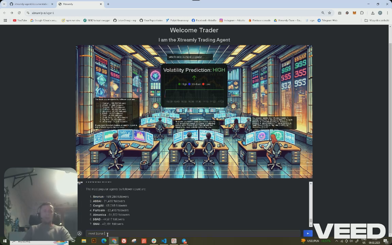The height and width of the screenshot is (245, 392).
Task: Go forward to the next page
Action: [x=12, y=13]
